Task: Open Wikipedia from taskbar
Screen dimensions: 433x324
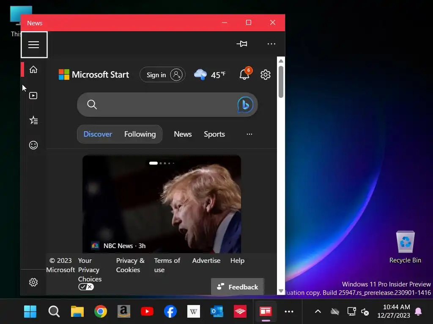Action: pos(194,312)
